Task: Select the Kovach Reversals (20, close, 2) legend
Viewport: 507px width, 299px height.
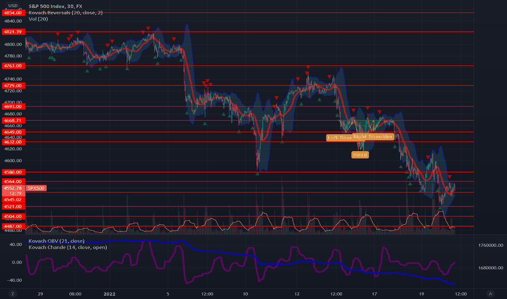Action: point(66,13)
